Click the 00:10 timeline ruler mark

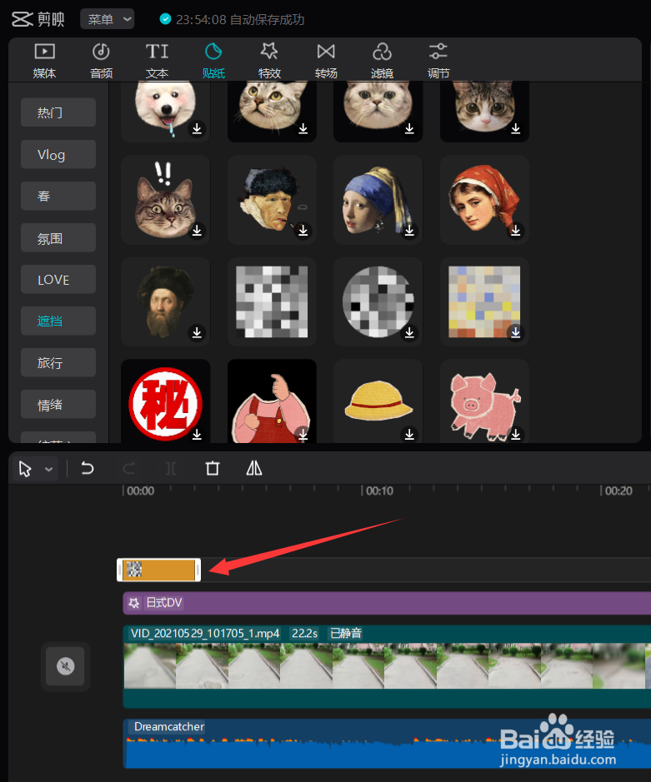[x=378, y=491]
